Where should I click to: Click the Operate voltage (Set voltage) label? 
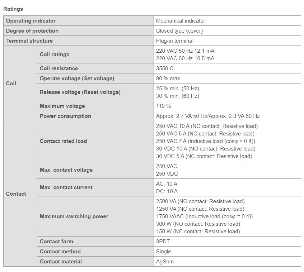(77, 78)
